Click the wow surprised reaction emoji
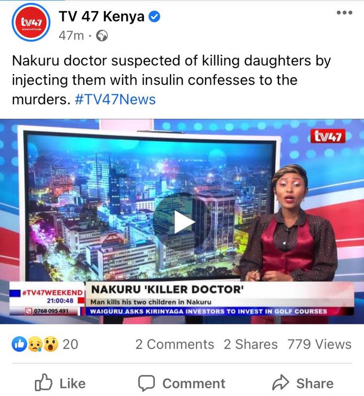This screenshot has width=364, height=396. 51,344
